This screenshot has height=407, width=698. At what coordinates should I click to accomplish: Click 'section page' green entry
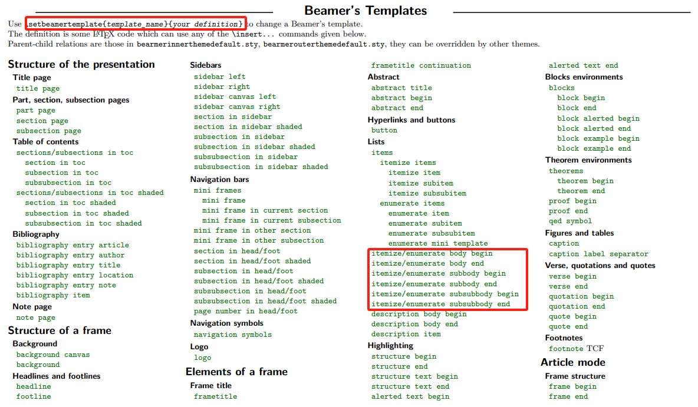coord(42,121)
